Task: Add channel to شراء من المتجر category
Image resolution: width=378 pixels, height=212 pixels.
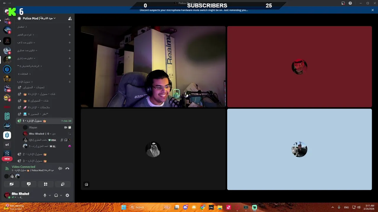Action: pyautogui.click(x=70, y=35)
